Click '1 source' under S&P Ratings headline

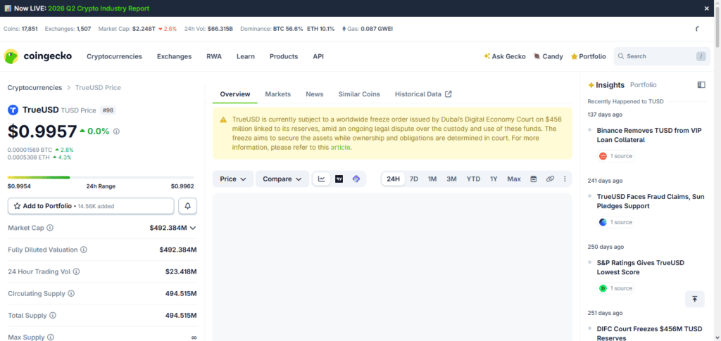coord(616,288)
